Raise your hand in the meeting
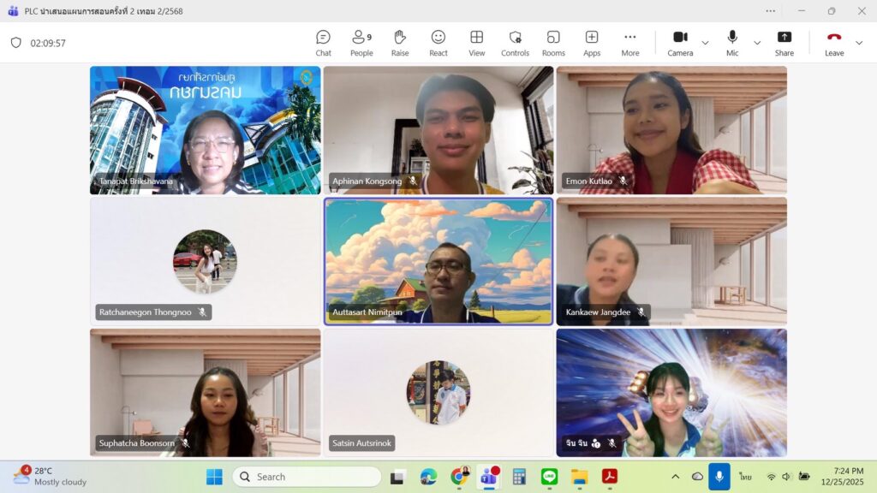Viewport: 877px width, 493px height. tap(400, 42)
